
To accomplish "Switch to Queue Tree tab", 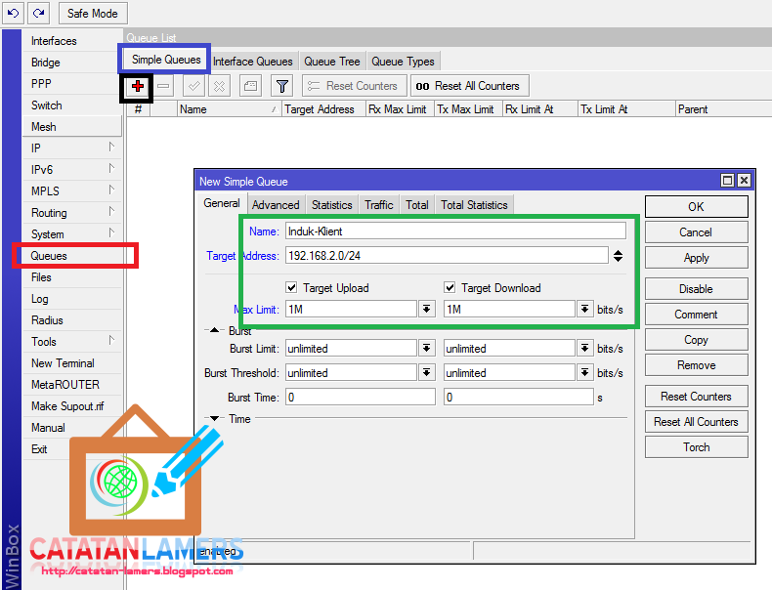I will (x=332, y=62).
